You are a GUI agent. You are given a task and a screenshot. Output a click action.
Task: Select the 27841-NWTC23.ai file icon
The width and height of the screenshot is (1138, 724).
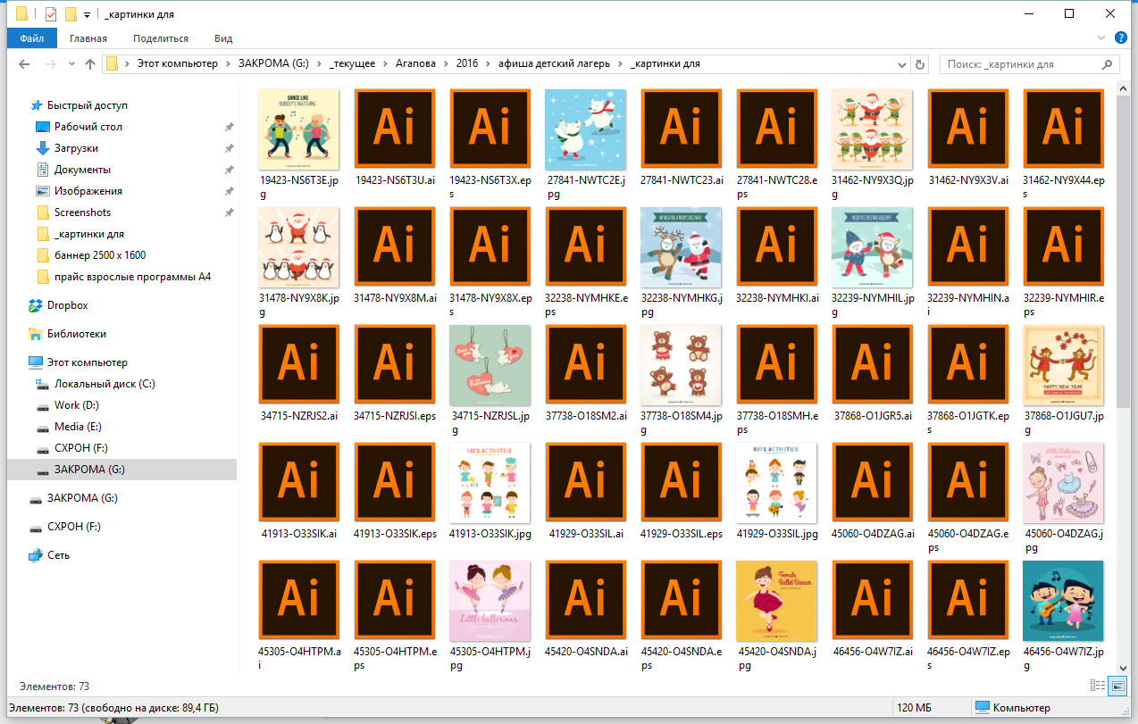point(682,130)
